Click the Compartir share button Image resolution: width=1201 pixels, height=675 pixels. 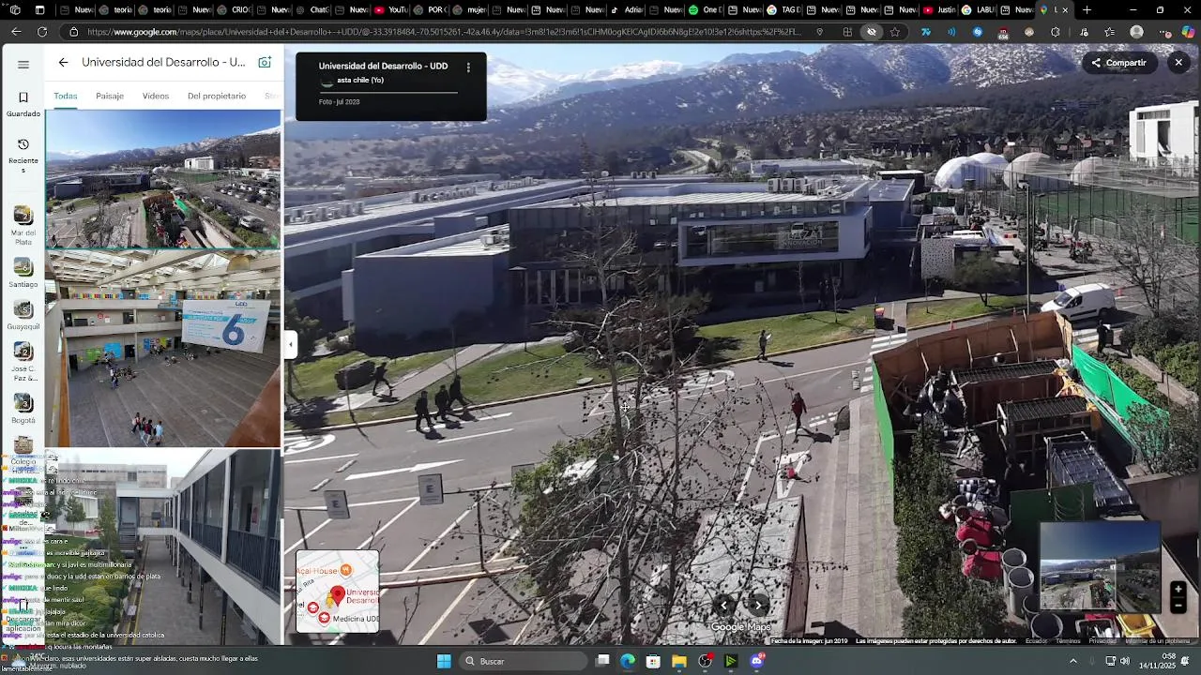click(x=1118, y=63)
